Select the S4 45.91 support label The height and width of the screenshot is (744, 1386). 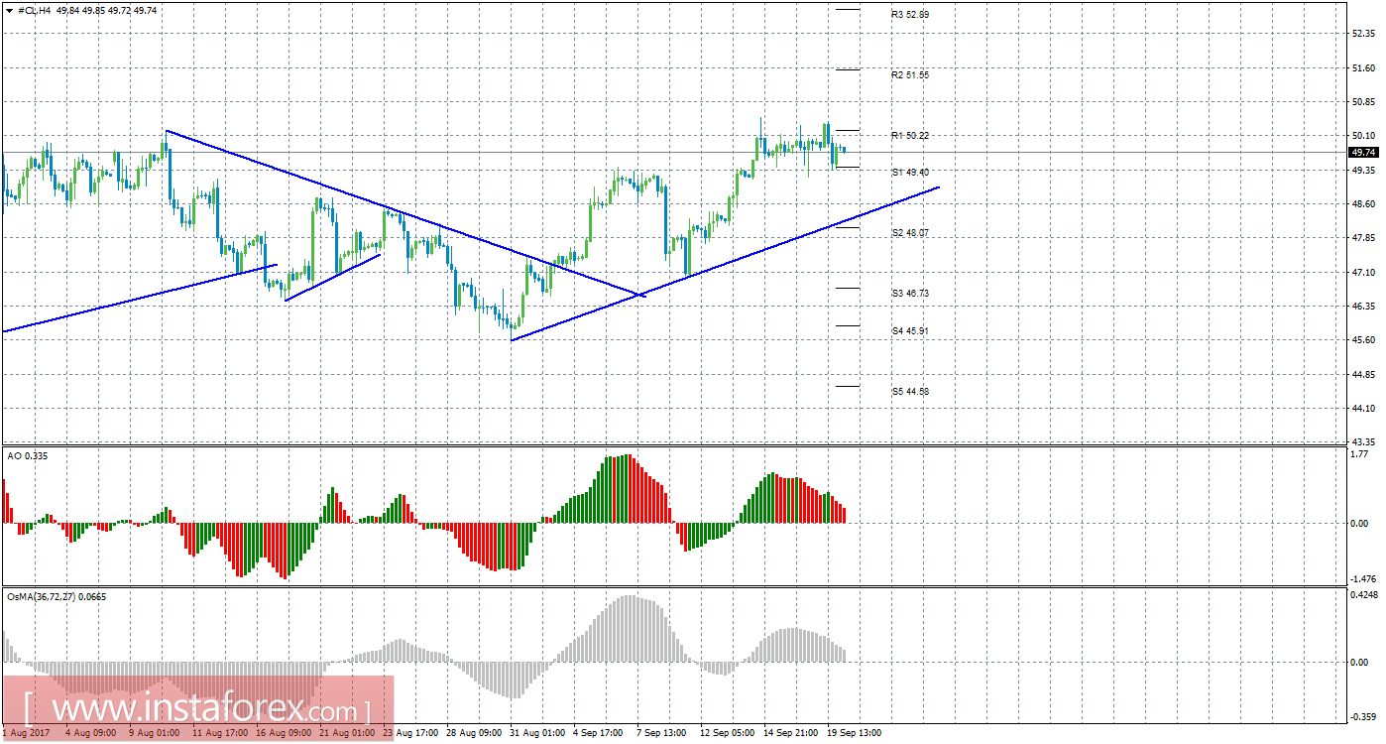tap(910, 329)
